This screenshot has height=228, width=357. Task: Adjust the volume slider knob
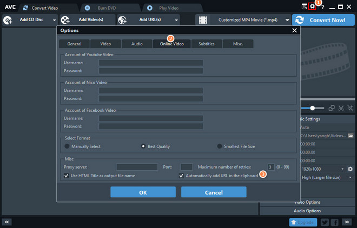[x=313, y=108]
